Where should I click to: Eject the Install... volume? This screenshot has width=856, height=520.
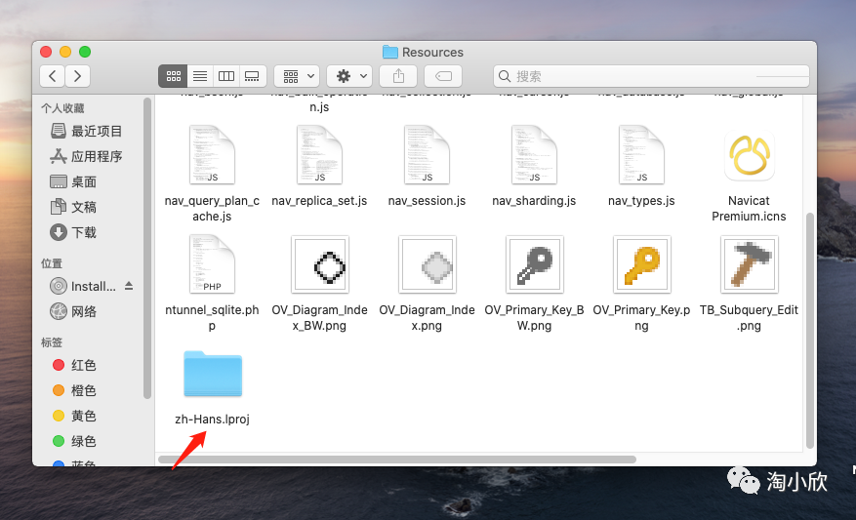pos(129,286)
